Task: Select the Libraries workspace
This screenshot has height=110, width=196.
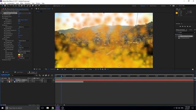Action: click(163, 6)
